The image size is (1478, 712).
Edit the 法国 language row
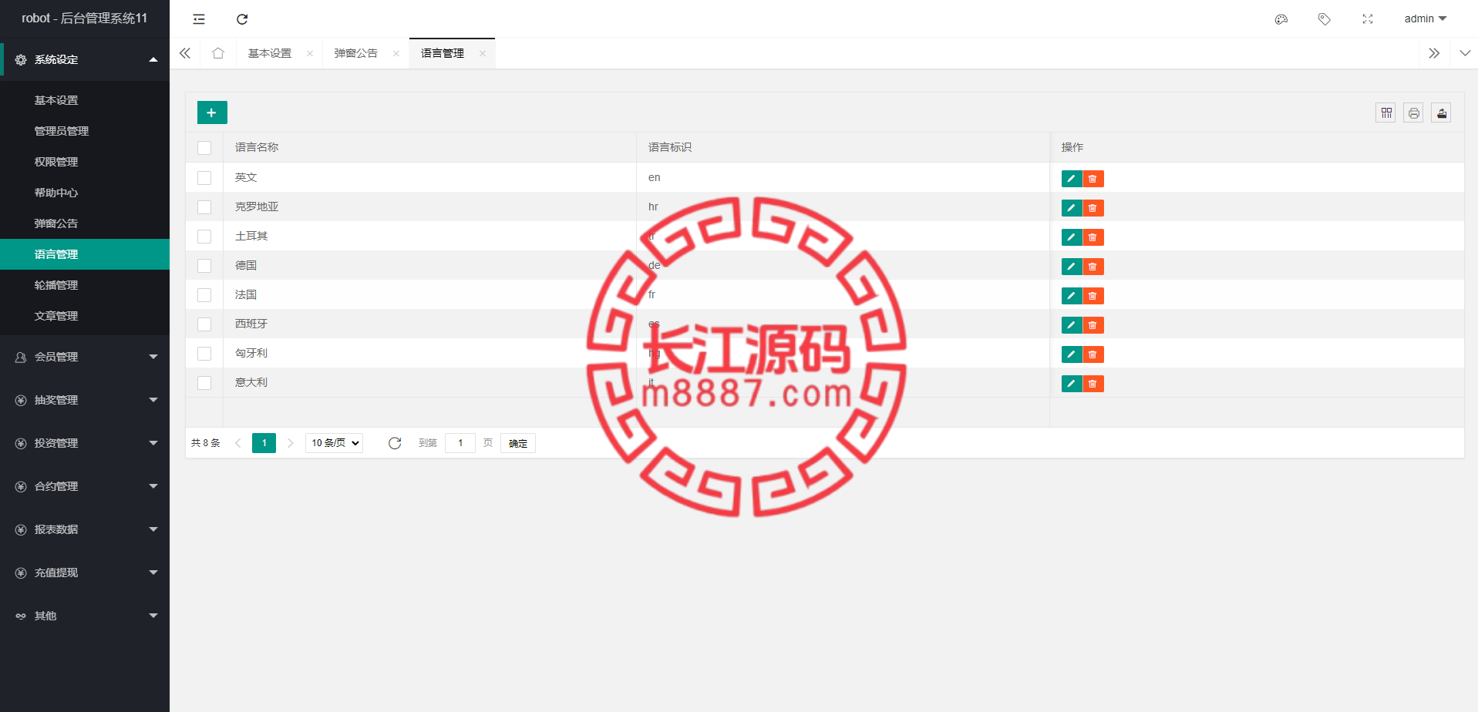[x=1072, y=296]
